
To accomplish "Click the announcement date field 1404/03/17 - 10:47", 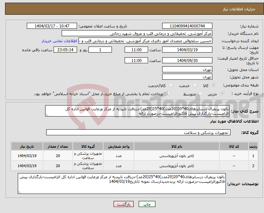I will coord(52,26).
